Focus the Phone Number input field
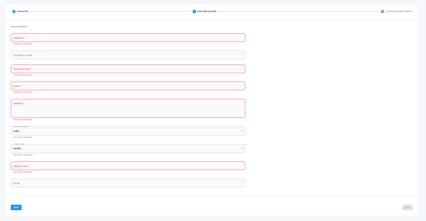This screenshot has height=221, width=426. 128,69
